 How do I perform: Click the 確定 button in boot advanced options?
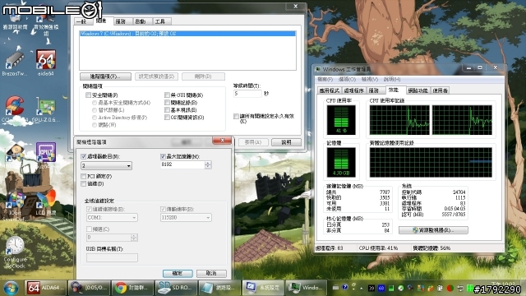[x=178, y=274]
